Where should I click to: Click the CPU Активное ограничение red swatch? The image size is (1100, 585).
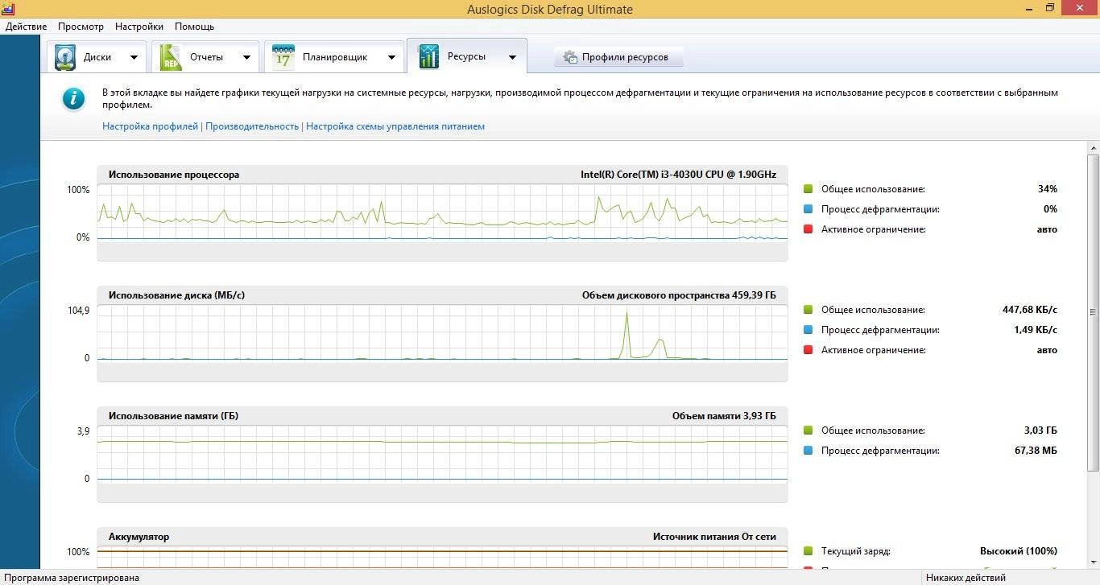[808, 229]
